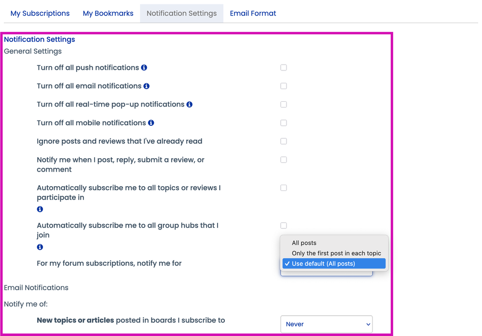Viewport: 482px width, 336px height.
Task: Select "All posts" dropdown option
Action: 304,243
